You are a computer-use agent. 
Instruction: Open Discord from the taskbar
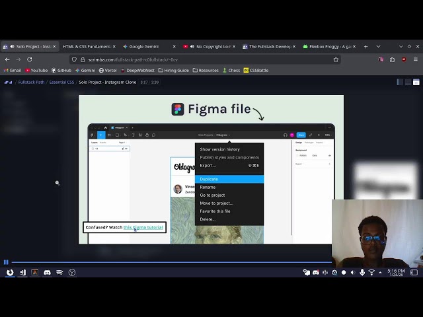47,273
